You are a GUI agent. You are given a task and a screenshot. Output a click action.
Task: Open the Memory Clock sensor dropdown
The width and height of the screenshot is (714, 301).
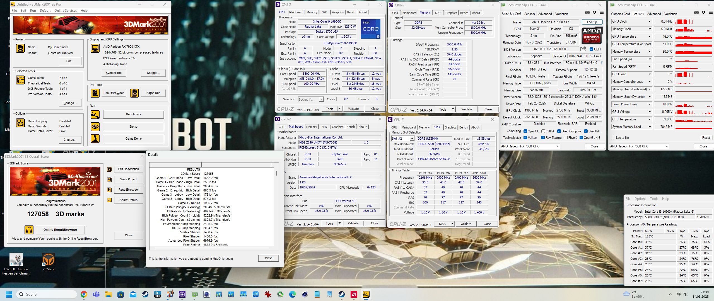tap(650, 29)
